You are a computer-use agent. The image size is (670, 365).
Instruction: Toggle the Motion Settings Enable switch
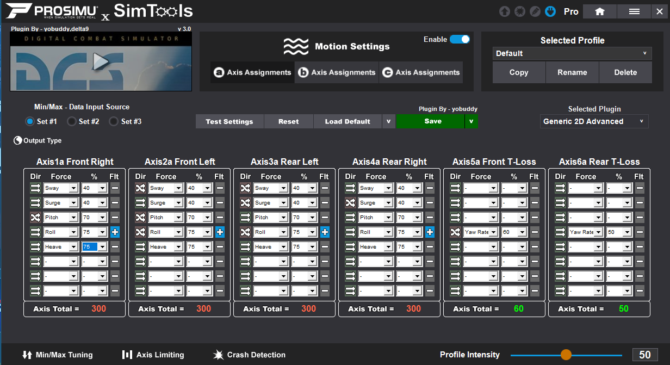tap(460, 39)
